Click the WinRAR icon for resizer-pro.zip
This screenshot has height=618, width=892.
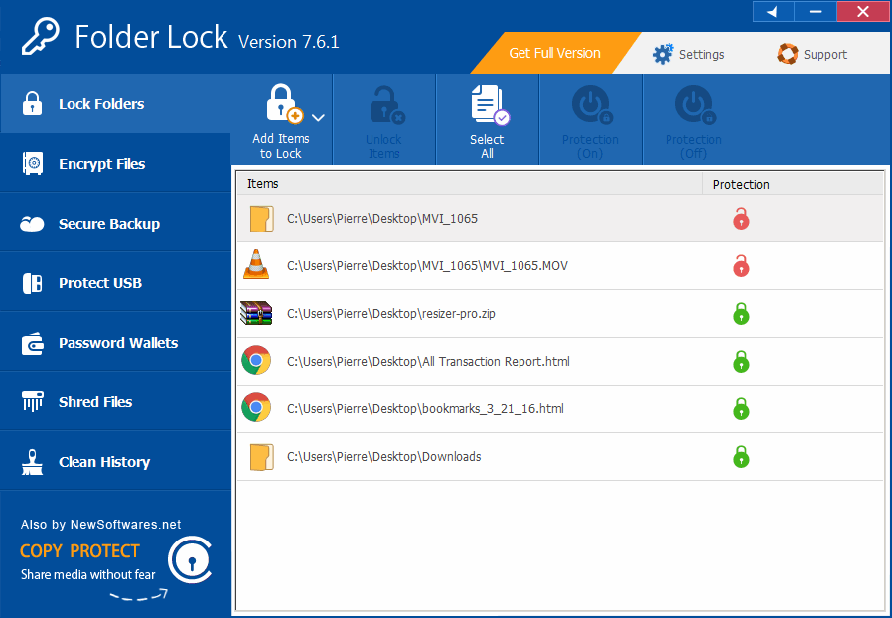pos(256,313)
